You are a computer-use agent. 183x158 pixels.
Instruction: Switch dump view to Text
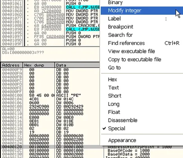(142, 87)
